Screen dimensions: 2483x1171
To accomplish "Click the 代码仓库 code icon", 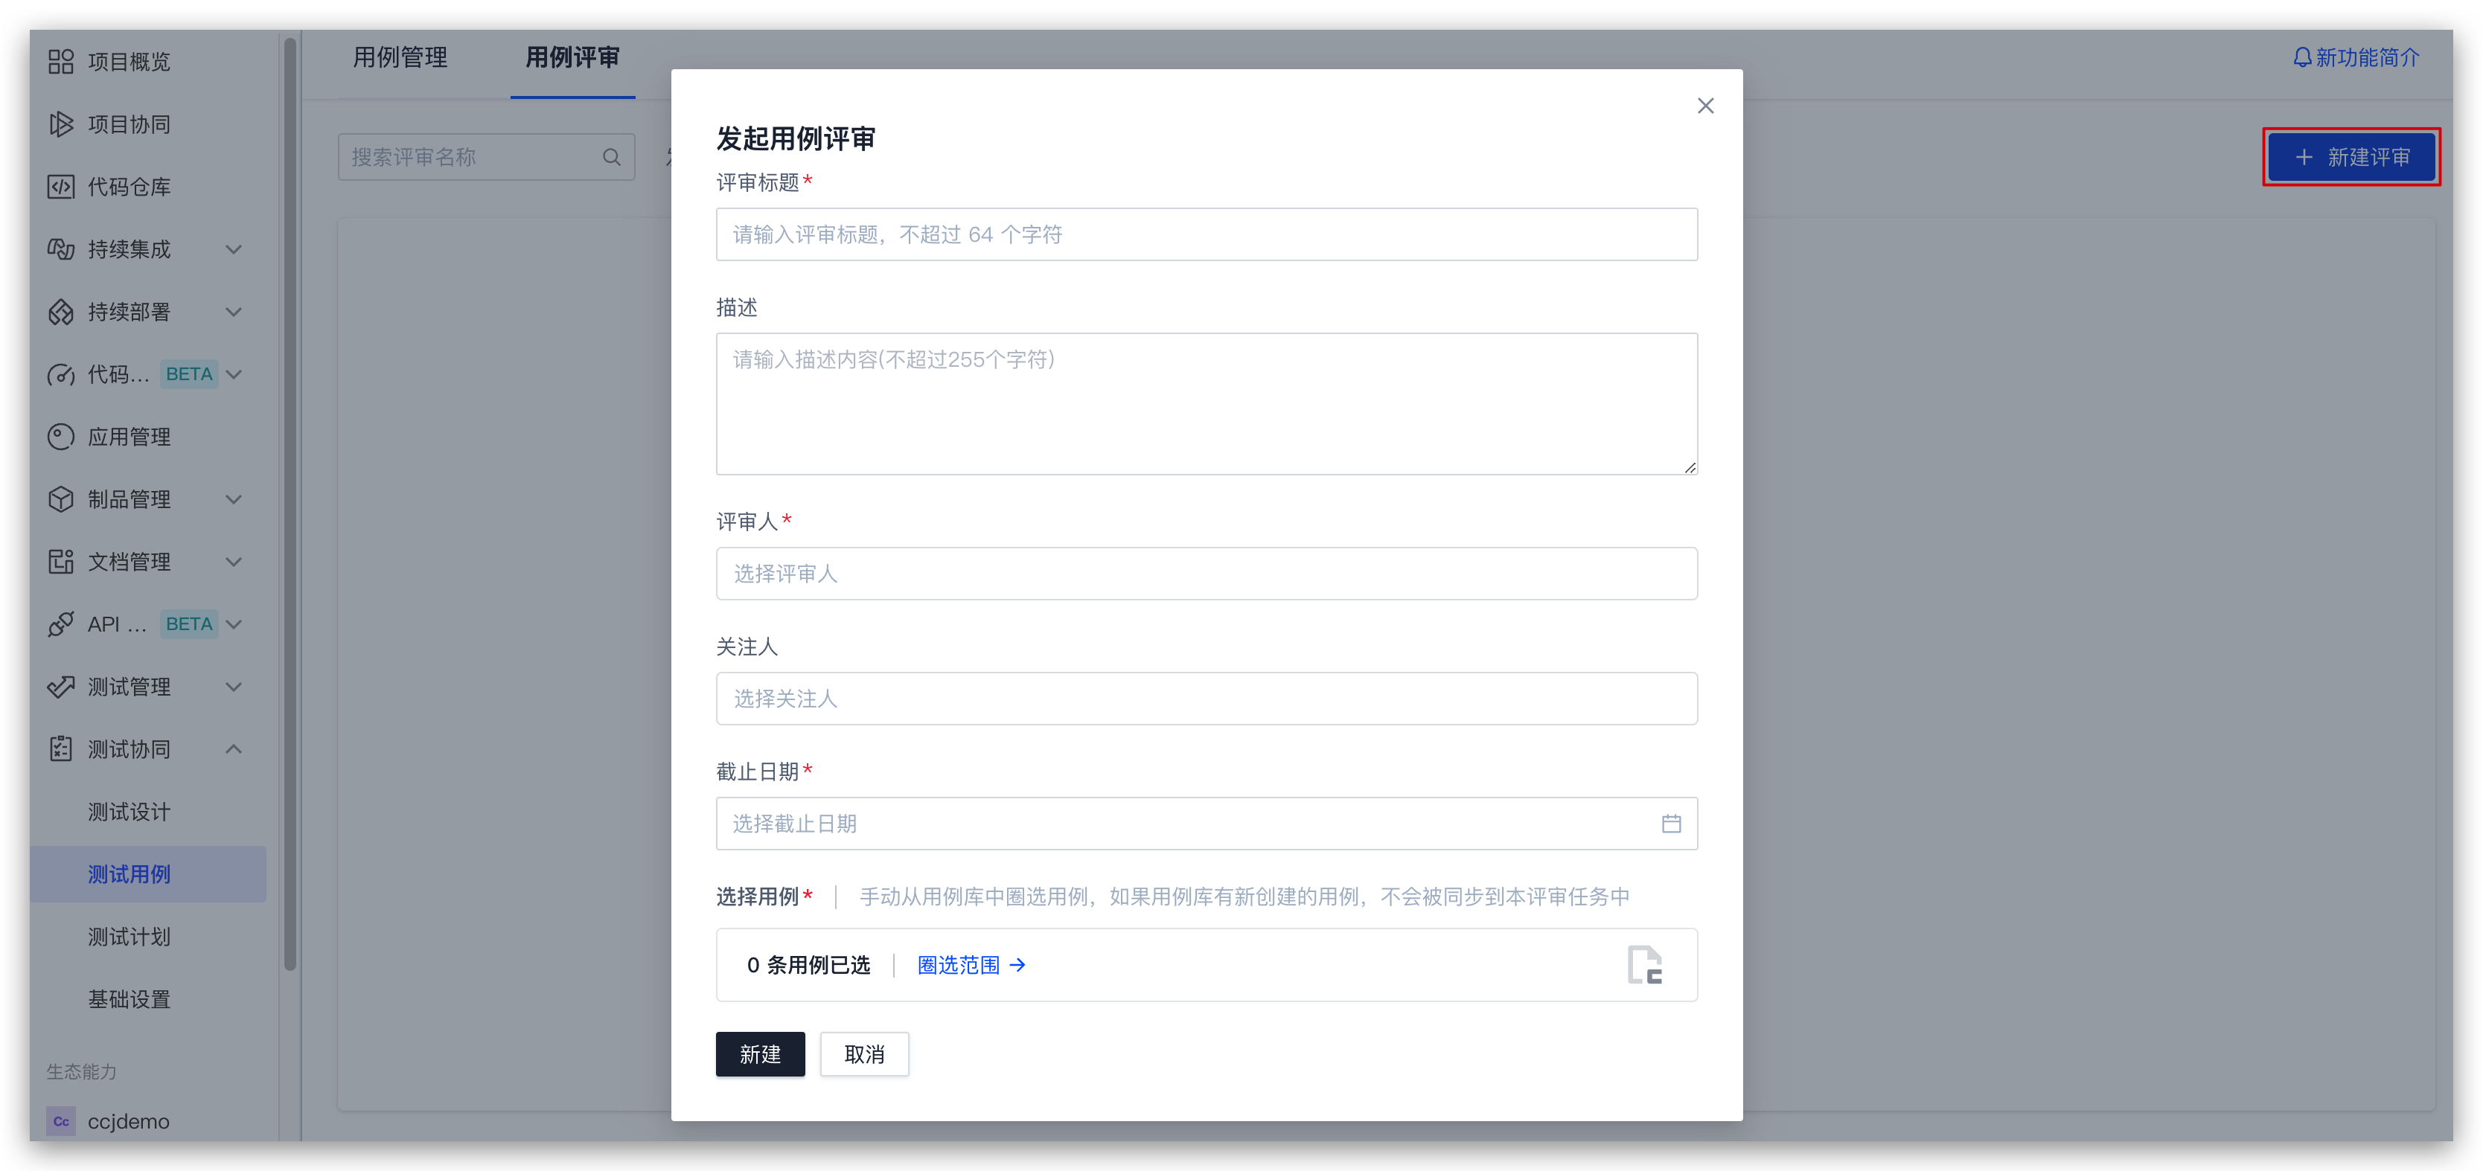I will pos(61,187).
